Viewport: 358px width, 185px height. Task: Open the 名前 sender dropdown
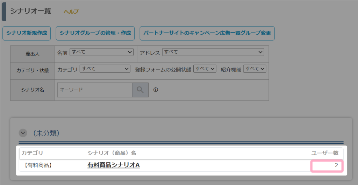[x=101, y=52]
